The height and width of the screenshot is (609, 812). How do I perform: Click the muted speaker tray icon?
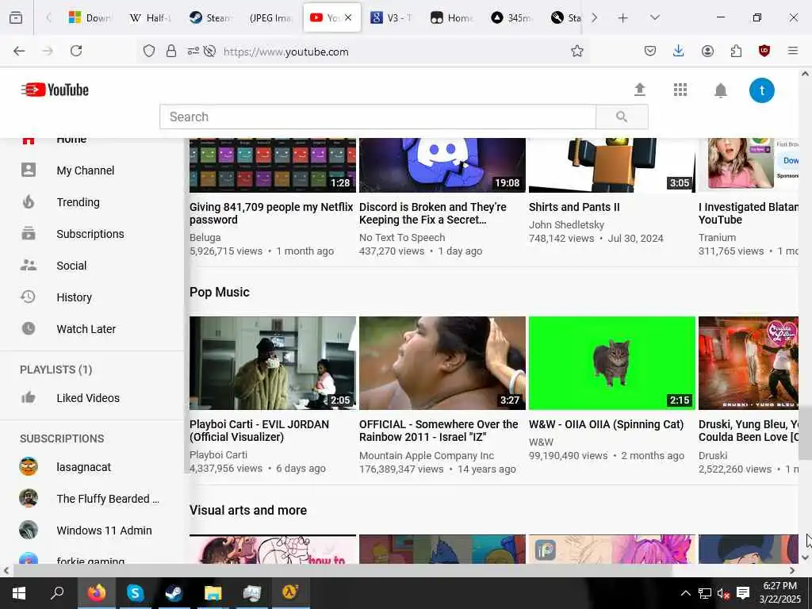point(723,593)
